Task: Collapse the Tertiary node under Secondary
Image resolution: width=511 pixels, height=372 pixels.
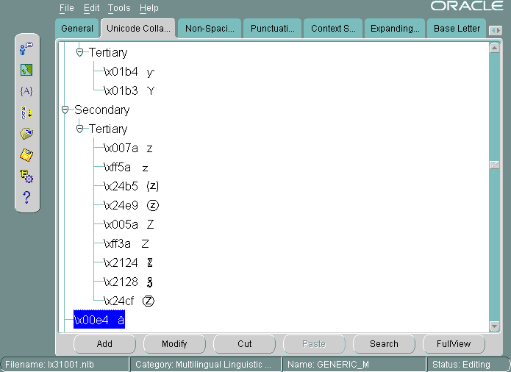Action: point(80,129)
